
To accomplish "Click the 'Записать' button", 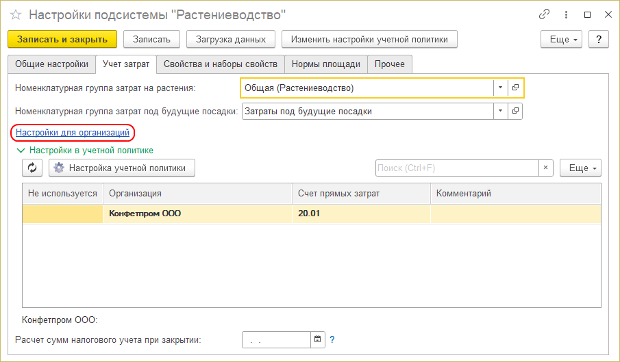I will (x=152, y=40).
